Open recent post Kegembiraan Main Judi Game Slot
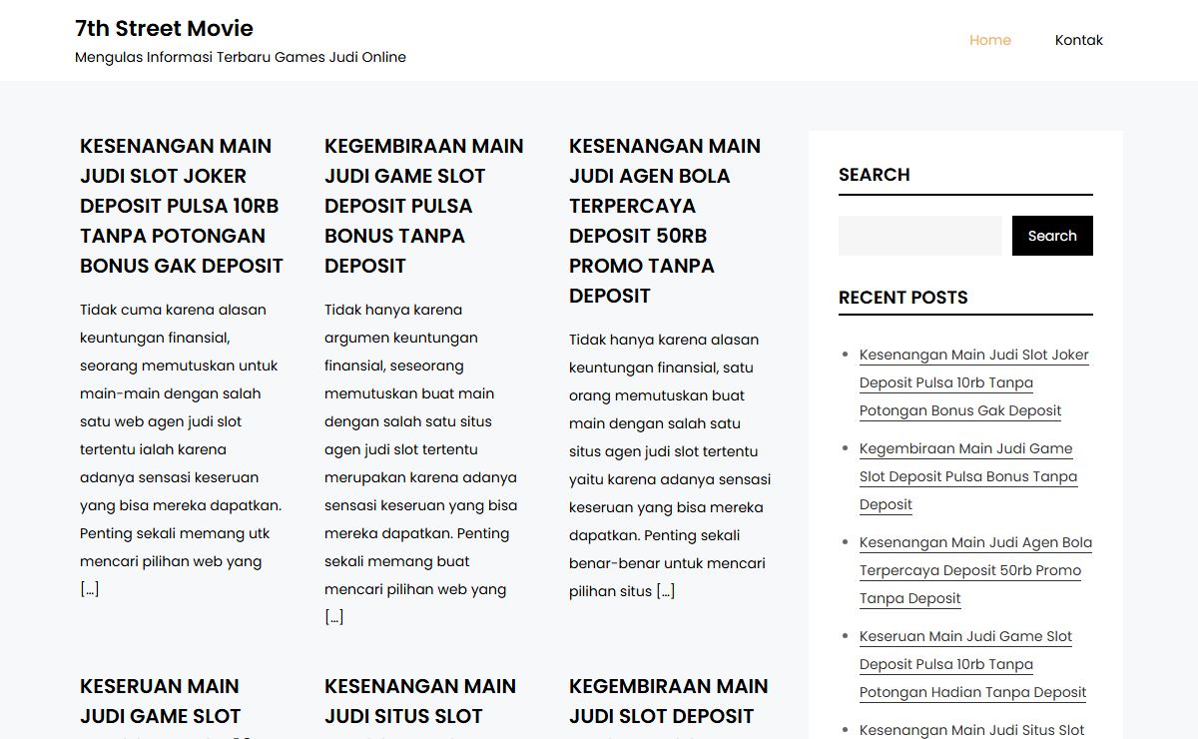Viewport: 1198px width, 739px height. [968, 476]
